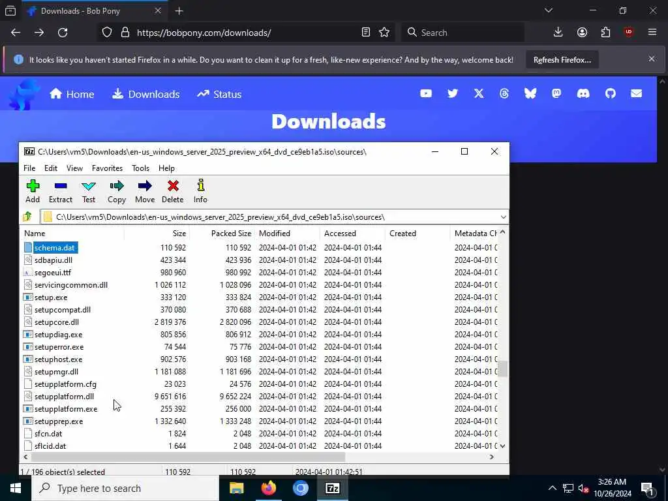The image size is (668, 501).
Task: Click the 7-Zip horizontal scrollbar thumb
Action: click(188, 457)
